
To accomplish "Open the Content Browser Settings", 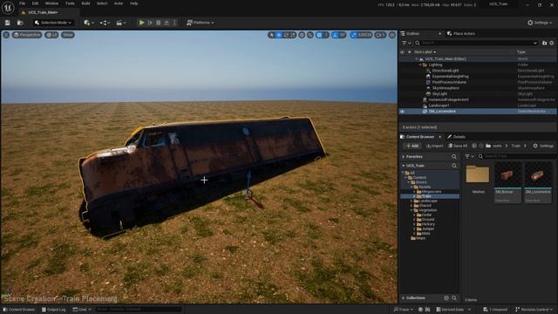I will (x=543, y=146).
